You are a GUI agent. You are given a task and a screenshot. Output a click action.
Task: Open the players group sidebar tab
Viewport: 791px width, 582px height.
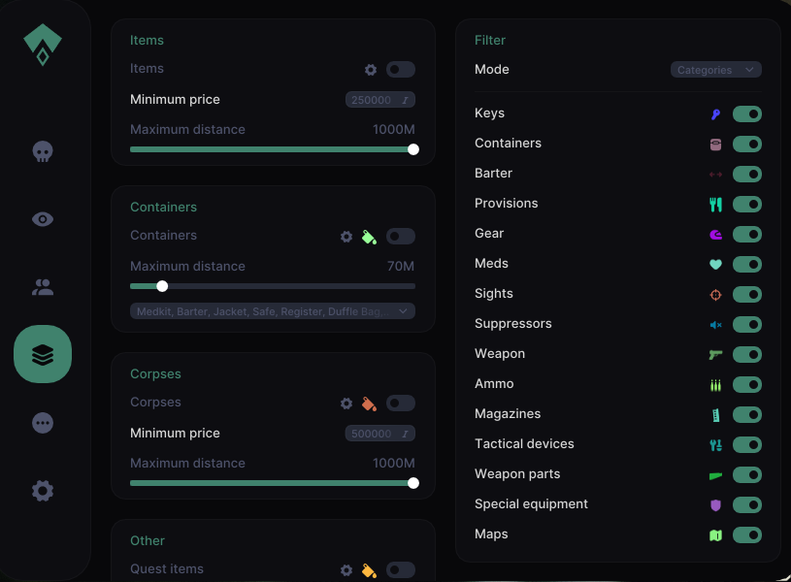coord(43,287)
